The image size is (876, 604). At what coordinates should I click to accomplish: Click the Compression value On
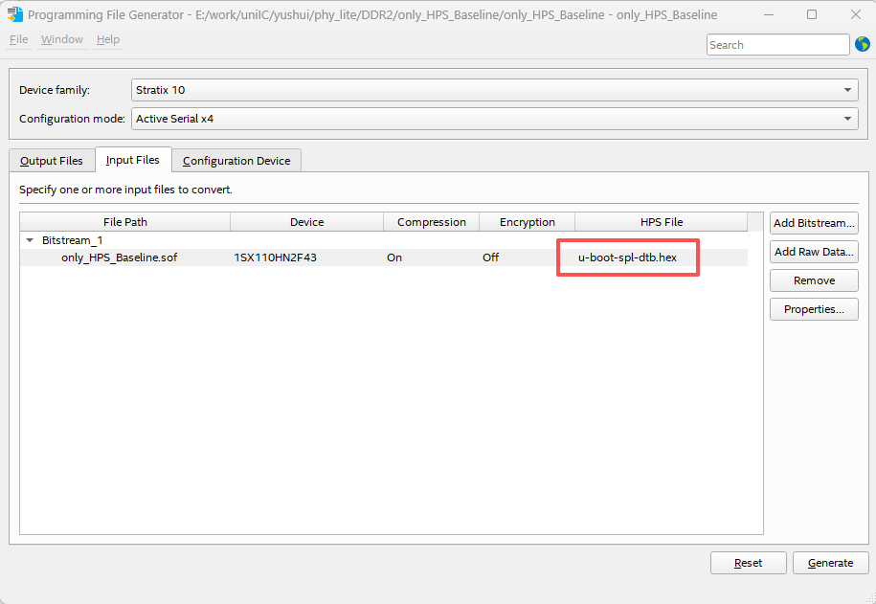[x=394, y=257]
